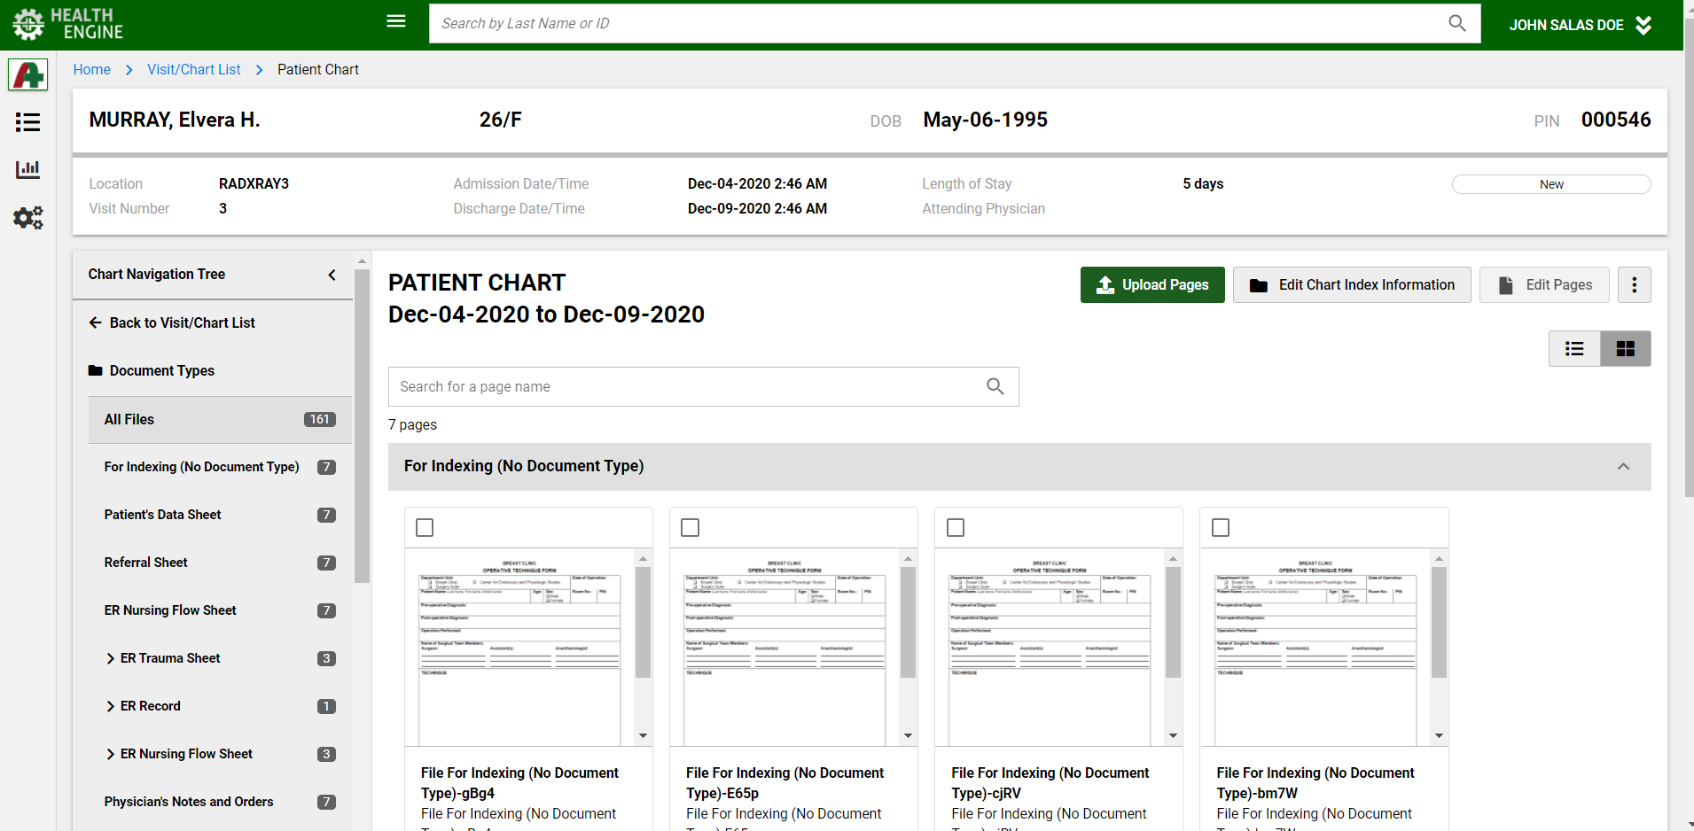Click the Upload Pages button

click(x=1151, y=285)
